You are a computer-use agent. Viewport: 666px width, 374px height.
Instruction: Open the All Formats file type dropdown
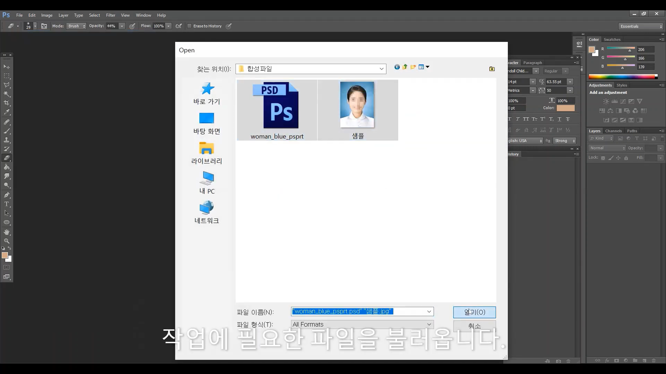coord(429,324)
